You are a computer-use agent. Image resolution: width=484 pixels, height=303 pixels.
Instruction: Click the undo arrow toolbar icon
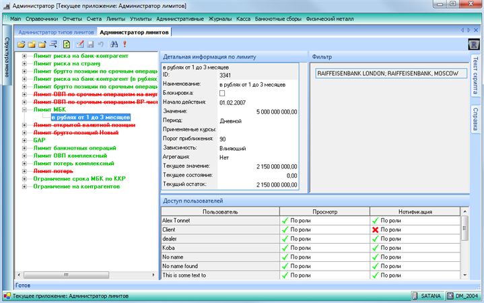pyautogui.click(x=100, y=44)
